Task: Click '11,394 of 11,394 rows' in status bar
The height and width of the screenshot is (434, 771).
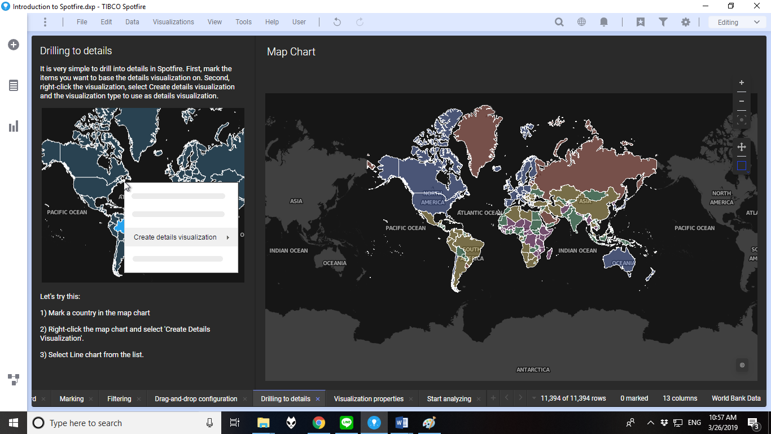Action: tap(573, 398)
